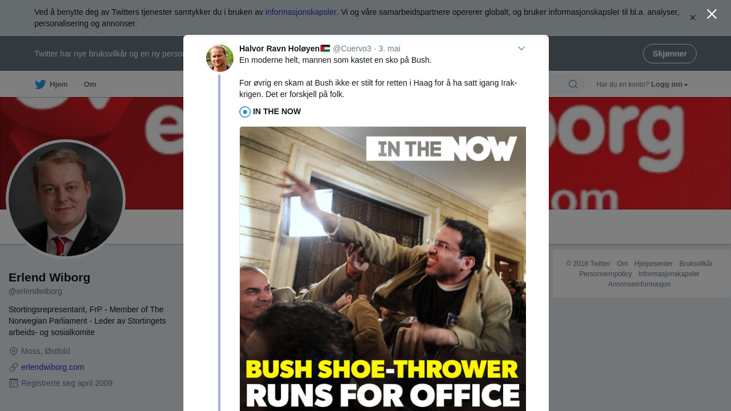Screen dimensions: 731x411
Task: Open the informasjonskapsler link in banner
Action: 301,12
